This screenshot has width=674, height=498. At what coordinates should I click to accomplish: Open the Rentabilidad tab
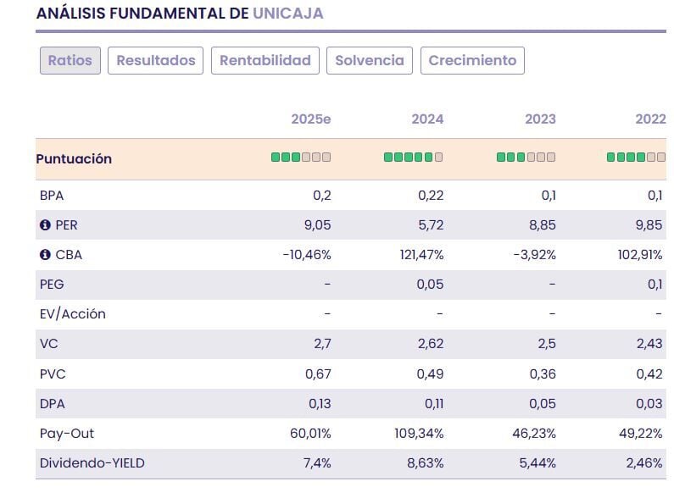click(265, 60)
